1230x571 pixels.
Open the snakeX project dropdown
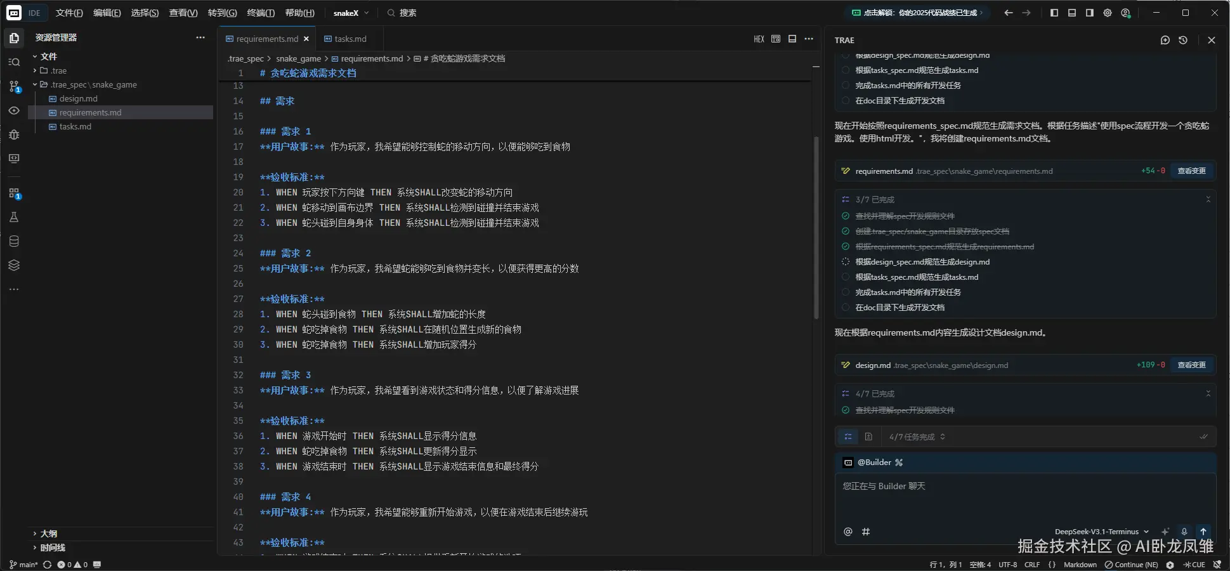(x=351, y=13)
